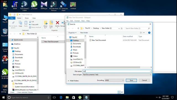This screenshot has width=177, height=100.
Task: Launch uTorrent from desktop
Action: (34, 5)
